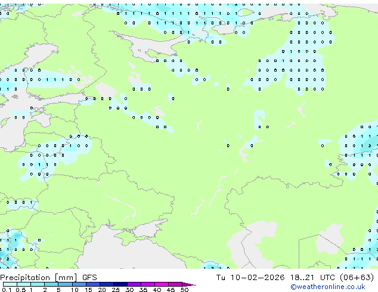The image size is (378, 292).
Task: Click the '0.1' legend scale label
Action: (x=7, y=290)
